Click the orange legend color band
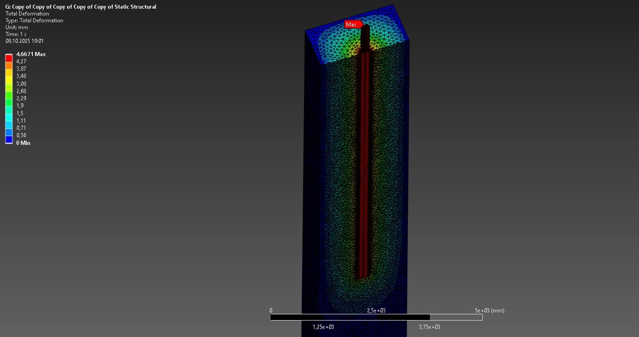The image size is (639, 337). click(x=9, y=65)
